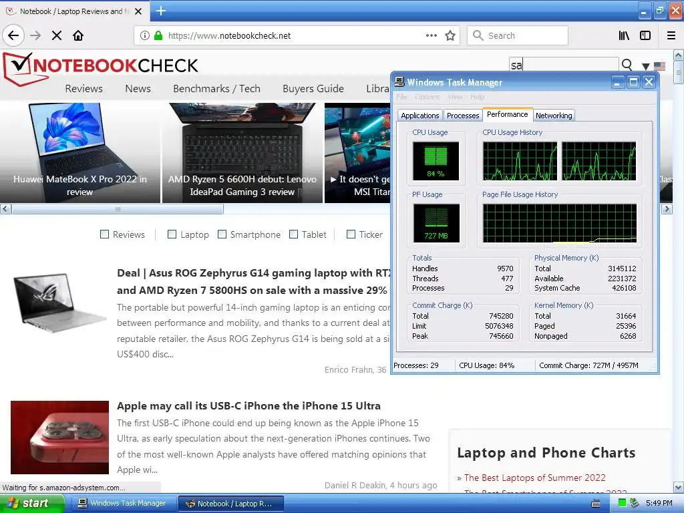Check the Laptop filter checkbox
Screen dimensions: 684x513
tap(172, 234)
